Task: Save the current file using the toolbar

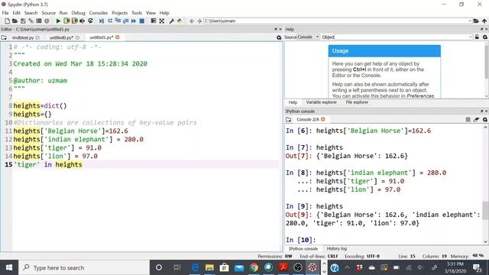Action: [23, 21]
